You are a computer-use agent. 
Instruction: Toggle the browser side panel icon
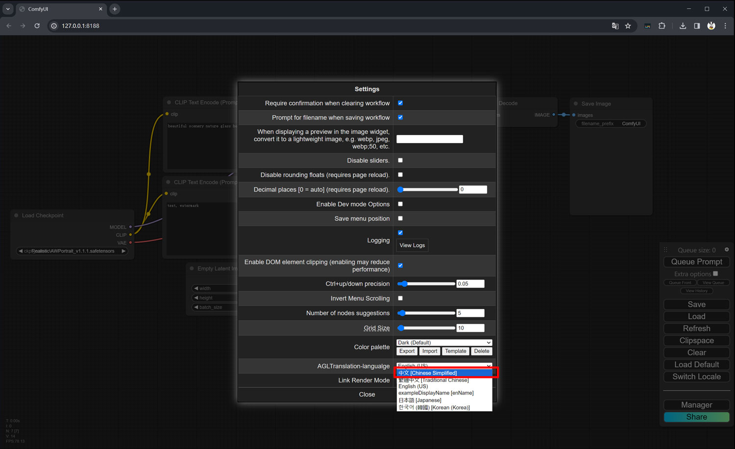[x=697, y=26]
